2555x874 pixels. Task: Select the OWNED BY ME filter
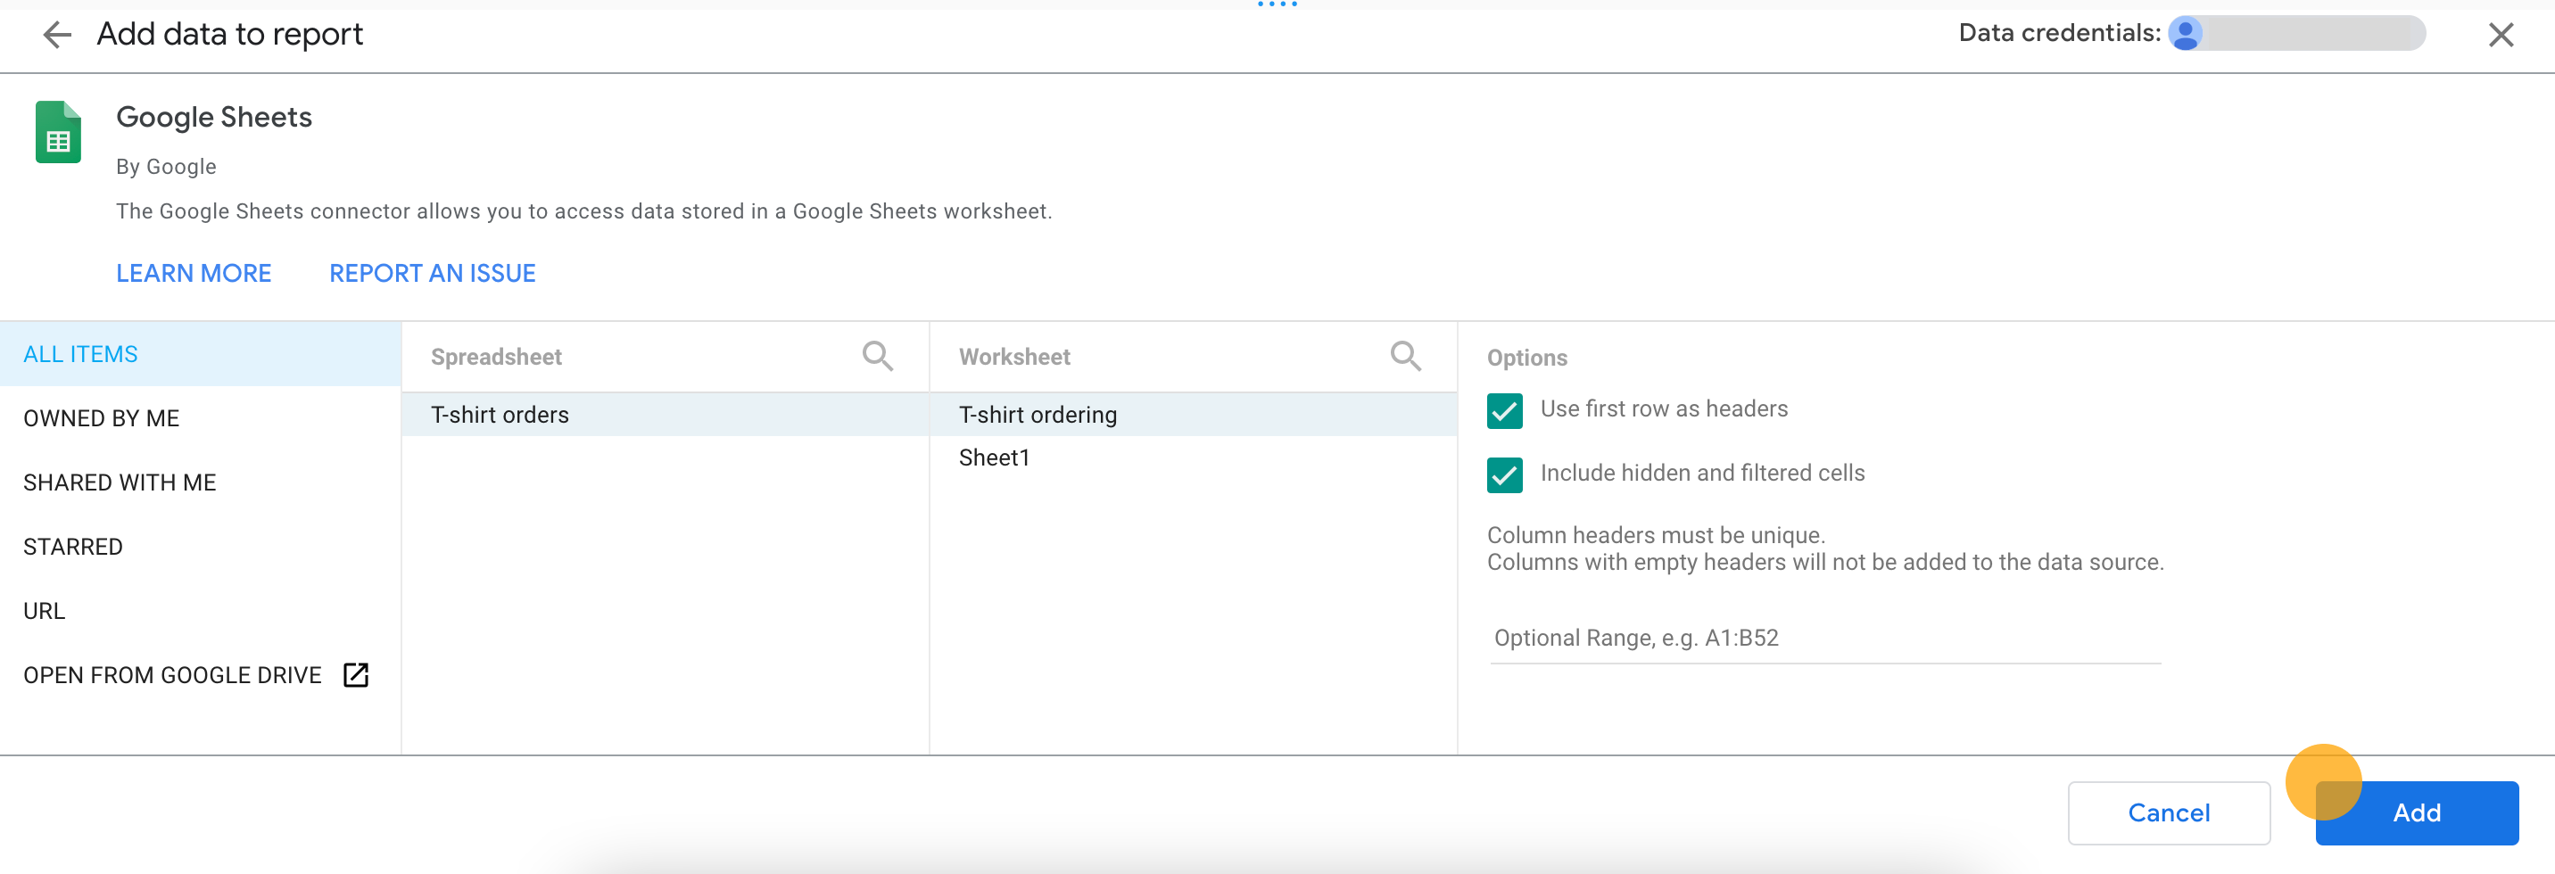click(201, 418)
